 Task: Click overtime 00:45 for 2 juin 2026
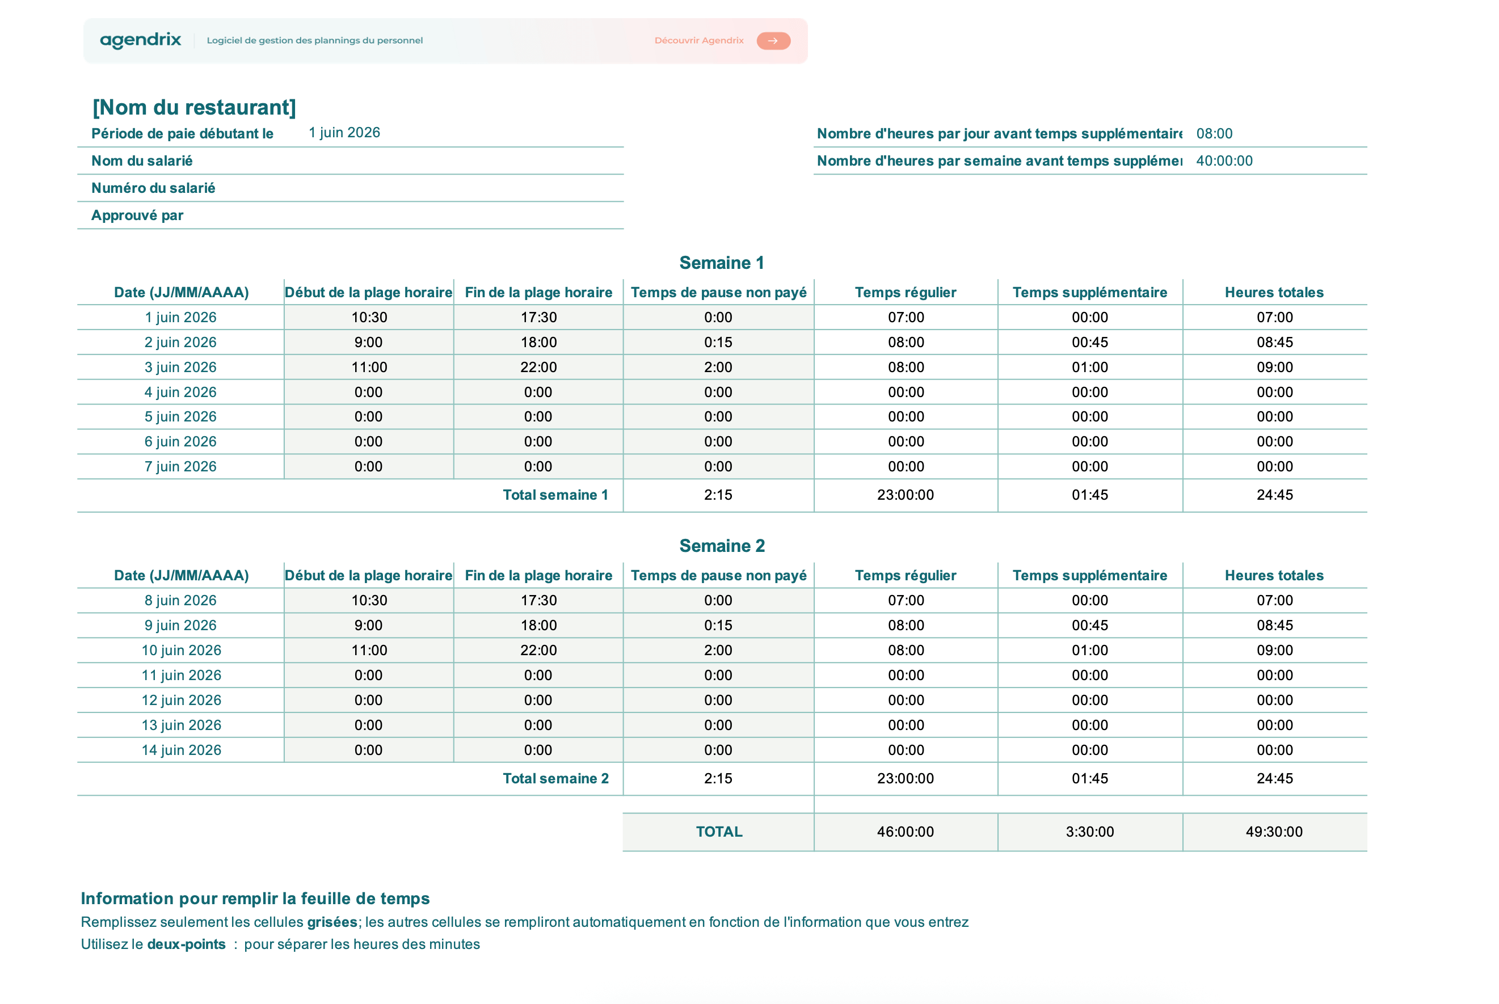(x=1090, y=342)
